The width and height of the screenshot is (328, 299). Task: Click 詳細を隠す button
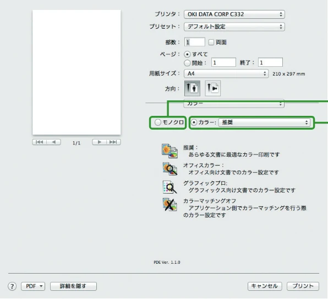coord(73,286)
